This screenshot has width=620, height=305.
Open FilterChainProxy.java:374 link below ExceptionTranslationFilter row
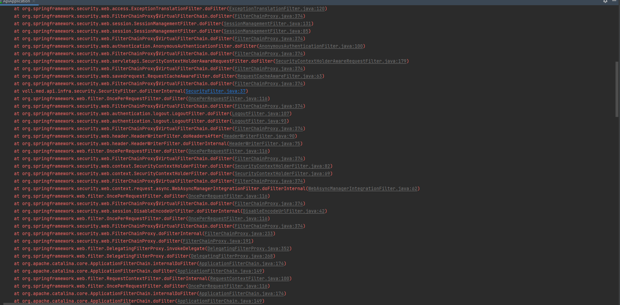click(269, 16)
